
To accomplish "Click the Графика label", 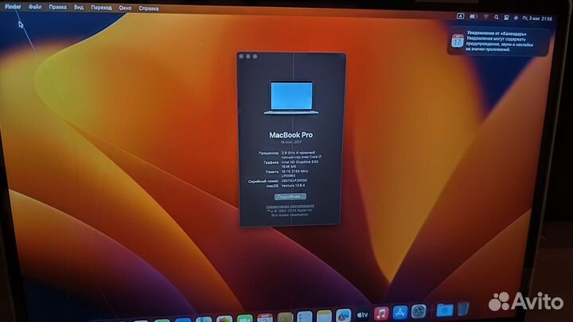I will tap(271, 162).
